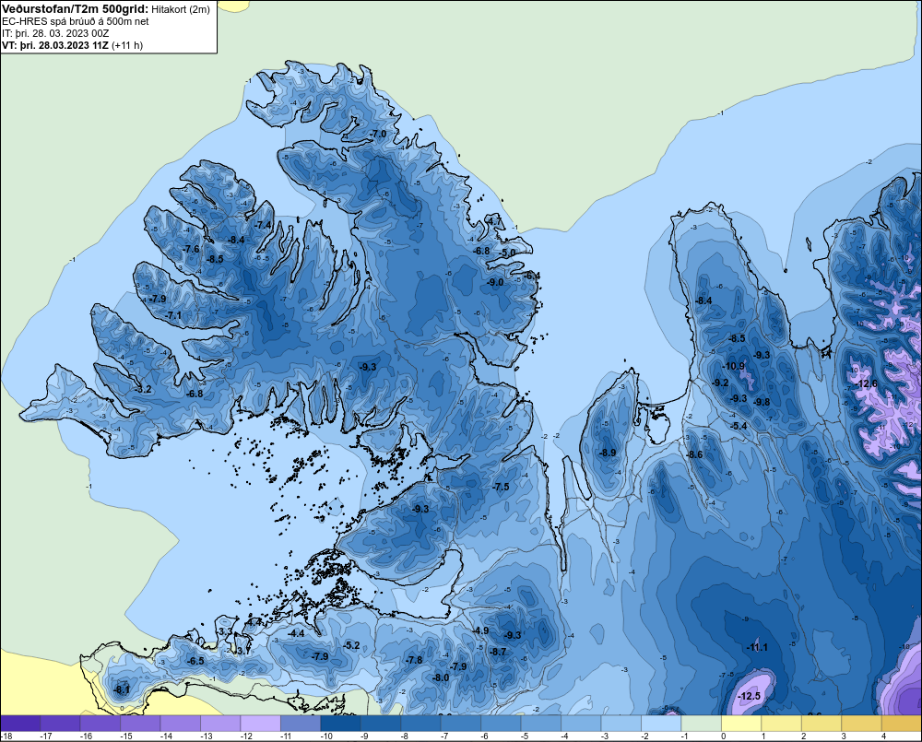Click the temperature value "-8.9" on the map

608,453
